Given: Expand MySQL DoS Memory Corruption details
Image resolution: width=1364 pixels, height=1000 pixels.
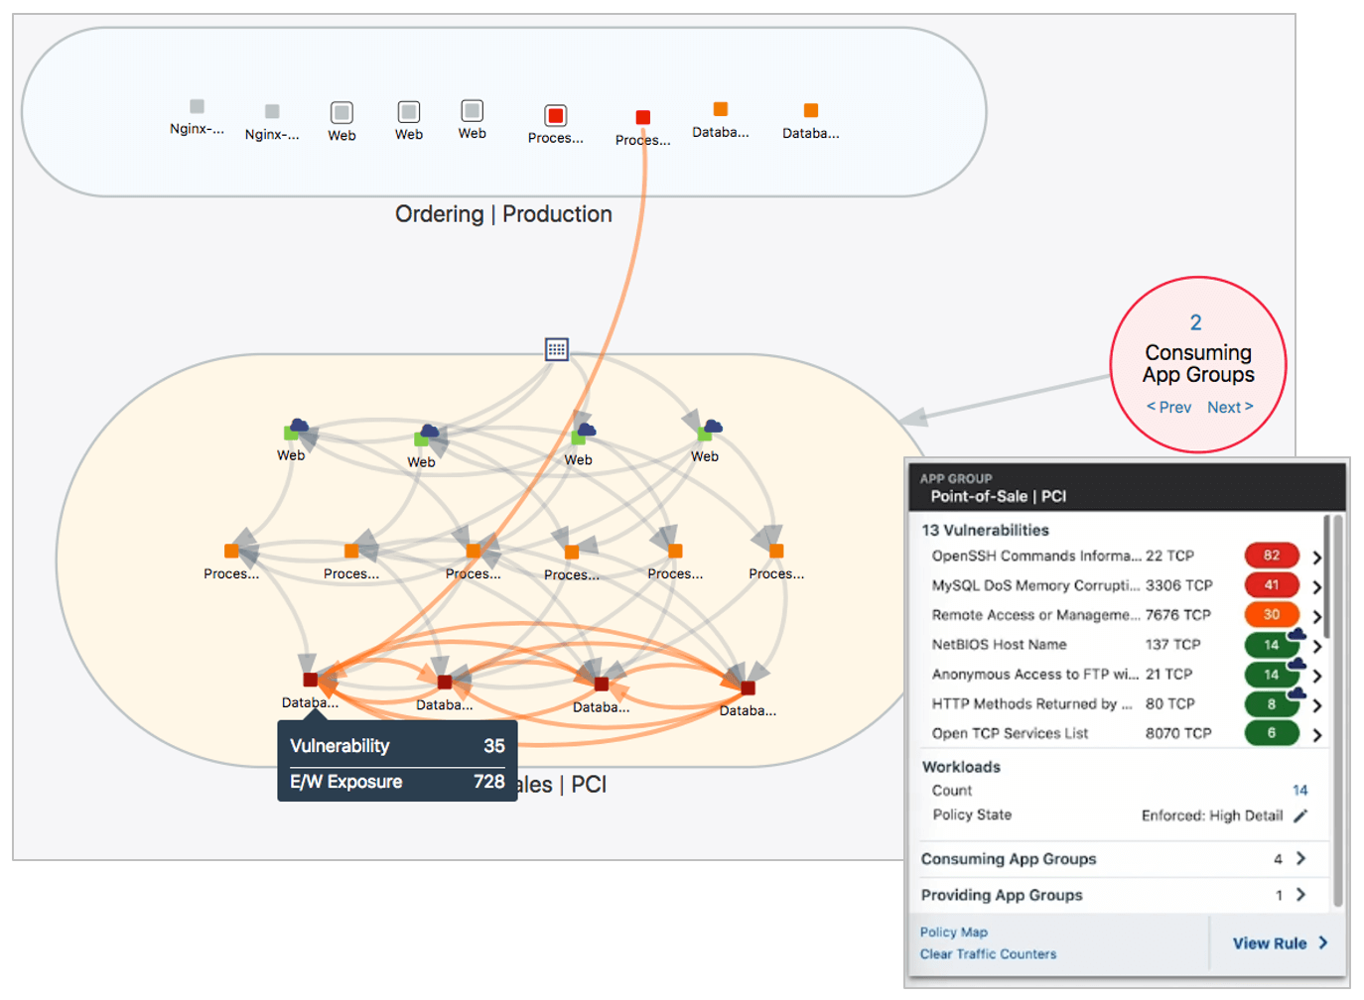Looking at the screenshot, I should 1316,587.
